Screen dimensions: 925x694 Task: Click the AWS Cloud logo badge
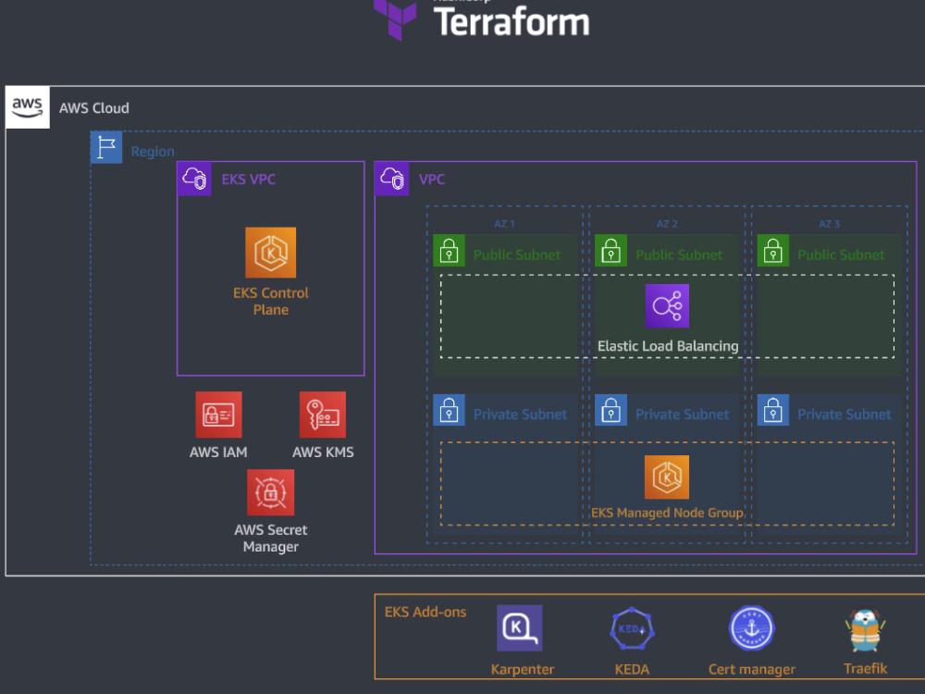point(27,106)
